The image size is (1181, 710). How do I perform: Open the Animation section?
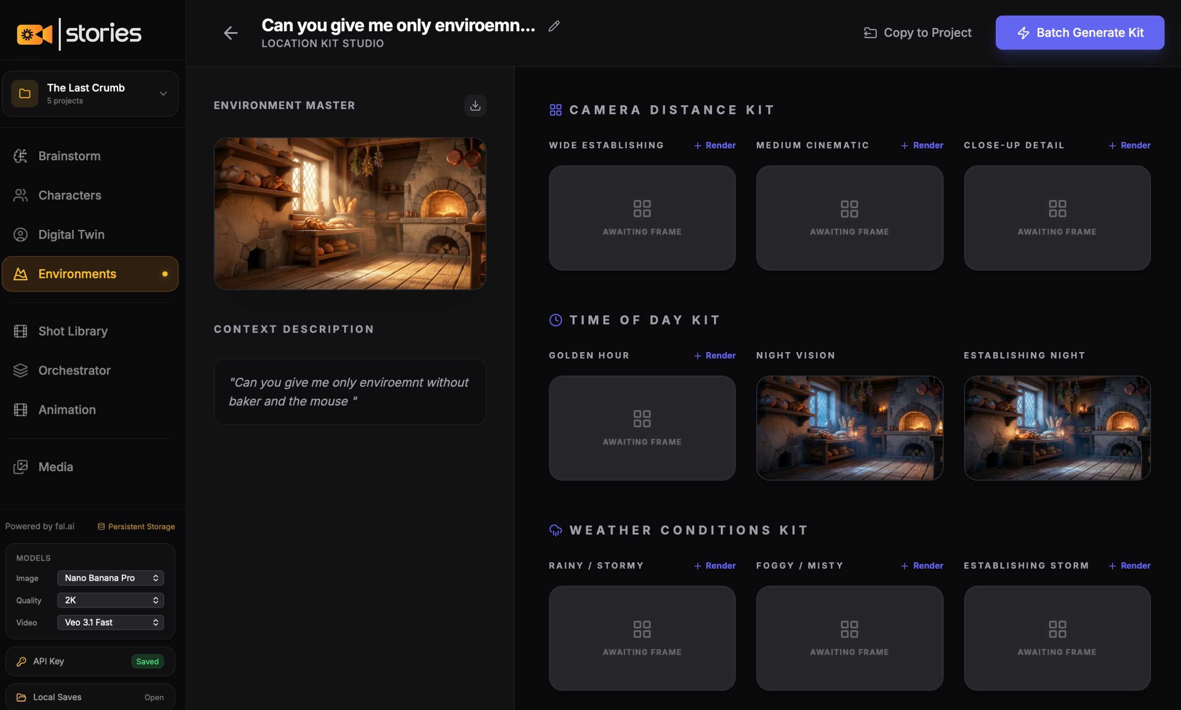90,410
